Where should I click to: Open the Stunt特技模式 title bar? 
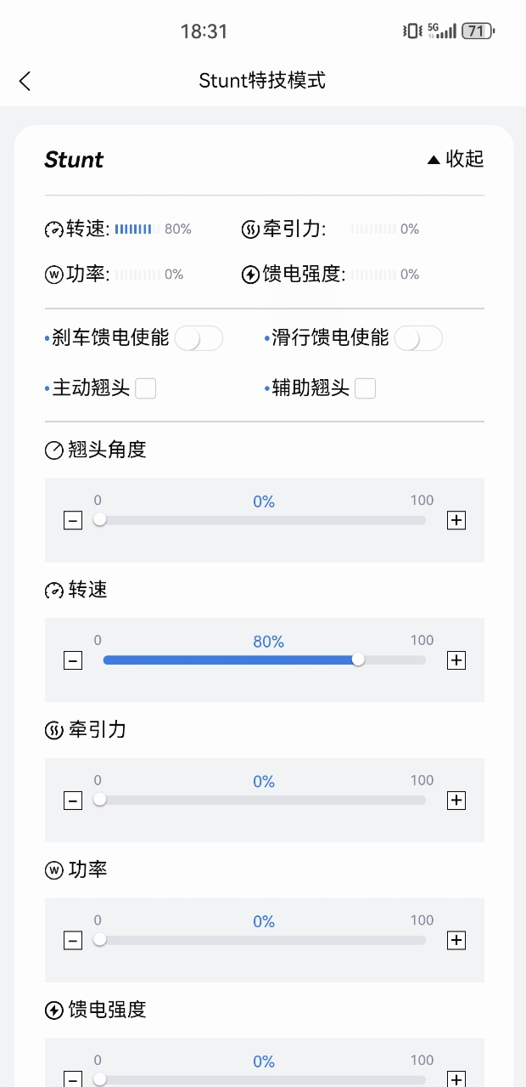click(x=263, y=80)
